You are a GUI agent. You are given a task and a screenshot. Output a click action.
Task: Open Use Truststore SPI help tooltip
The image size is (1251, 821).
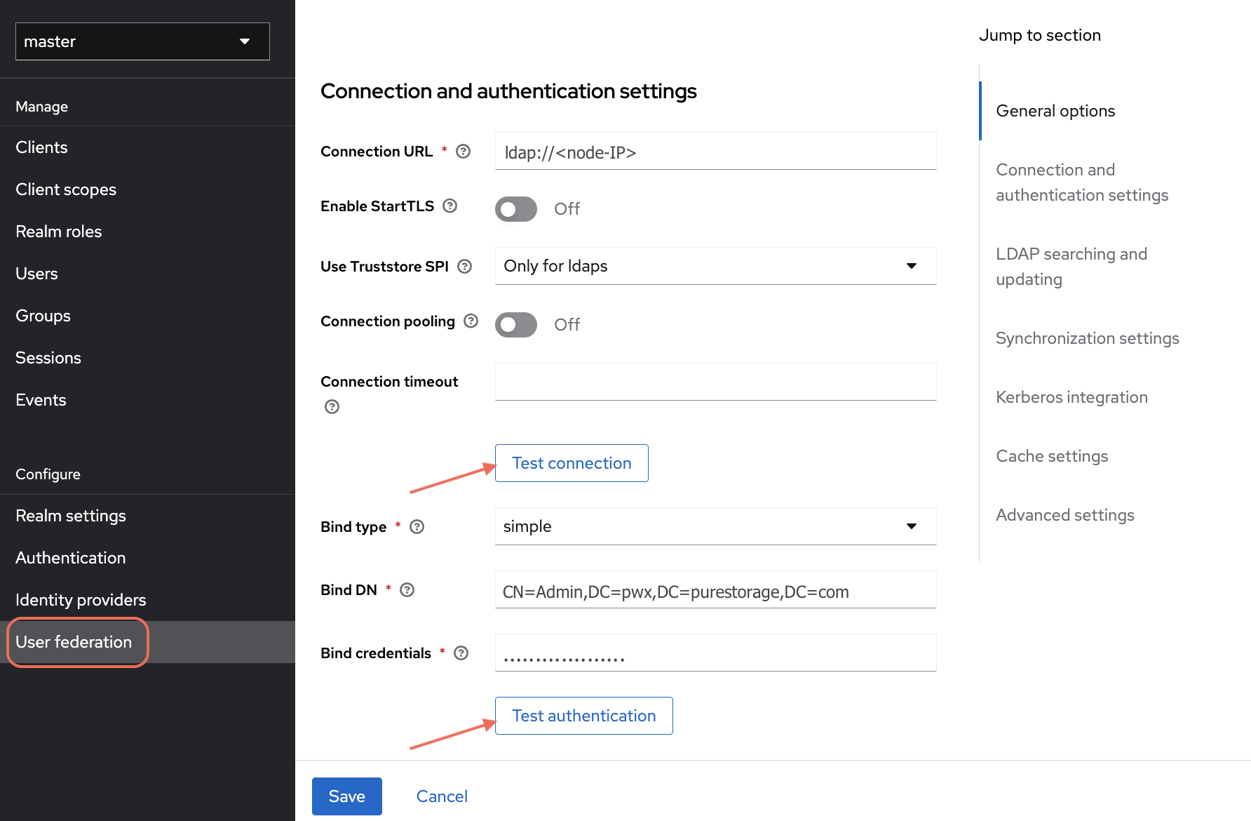(x=464, y=267)
